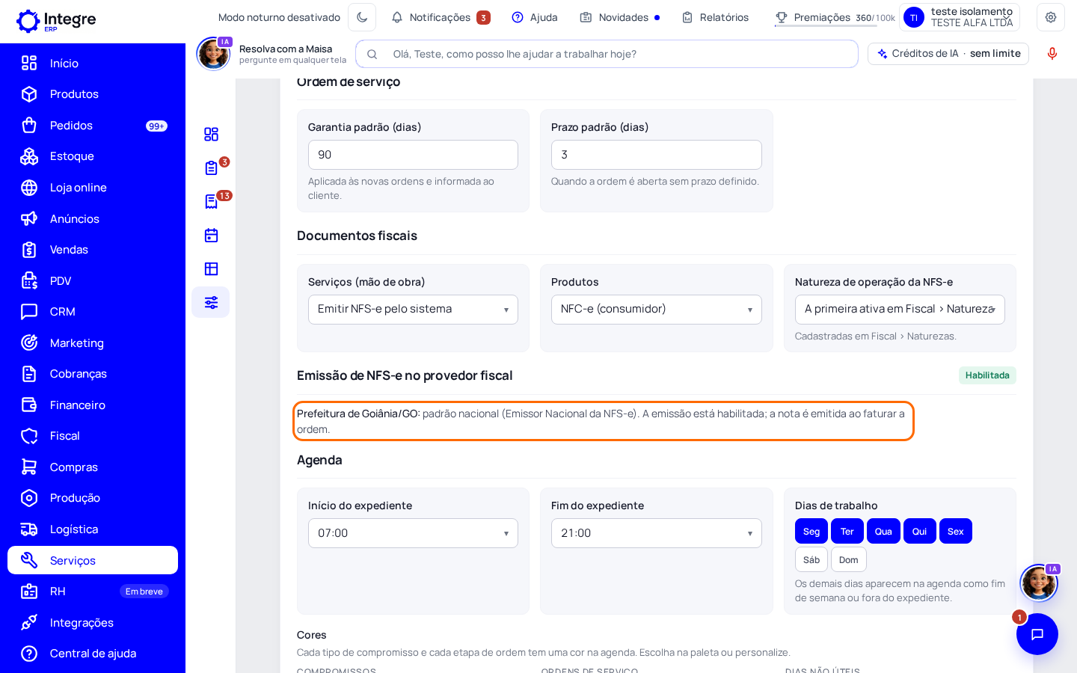This screenshot has height=673, width=1077.
Task: Toggle Ter workday
Action: [847, 532]
